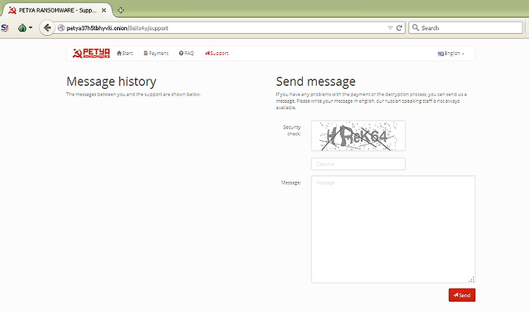The width and height of the screenshot is (529, 312).
Task: Click the S! toolbar icon
Action: 4,28
